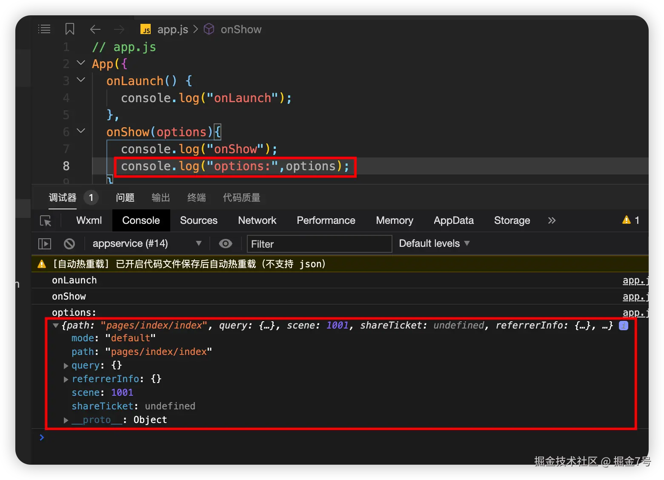Screen dimensions: 664x480
Task: Clear the console with the ban icon
Action: [x=69, y=244]
